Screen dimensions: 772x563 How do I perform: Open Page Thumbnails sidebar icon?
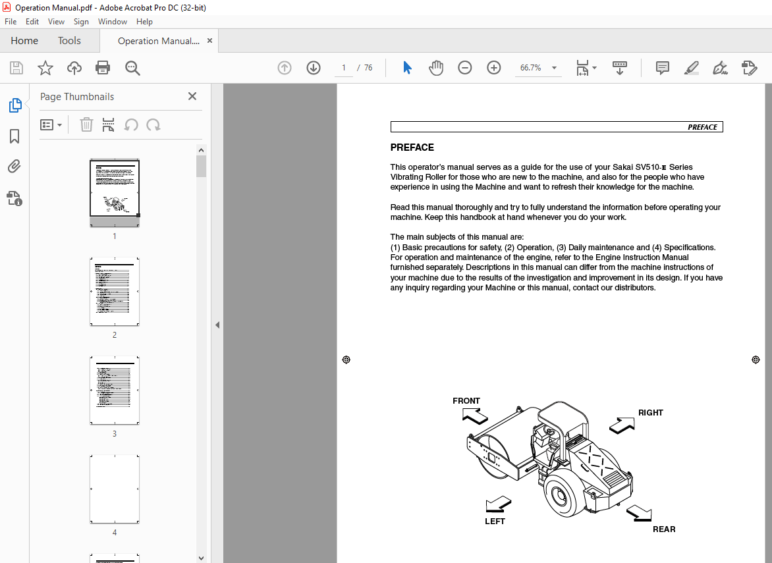(14, 105)
